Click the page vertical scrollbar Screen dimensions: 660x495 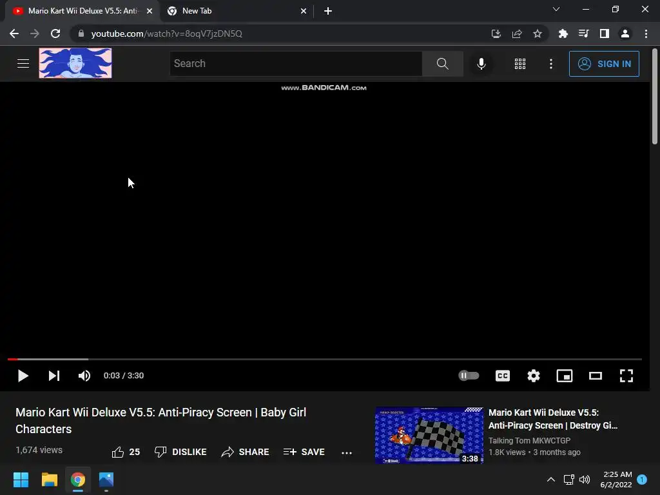pos(655,96)
